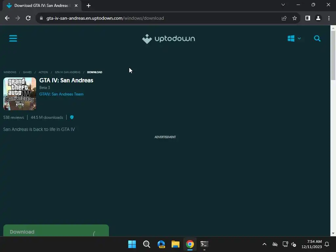
Task: Click the GTA IV: San Andreas title
Action: (66, 80)
